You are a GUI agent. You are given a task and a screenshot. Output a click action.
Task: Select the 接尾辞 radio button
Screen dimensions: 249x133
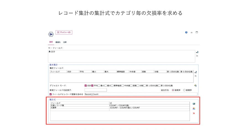pyautogui.click(x=173, y=90)
